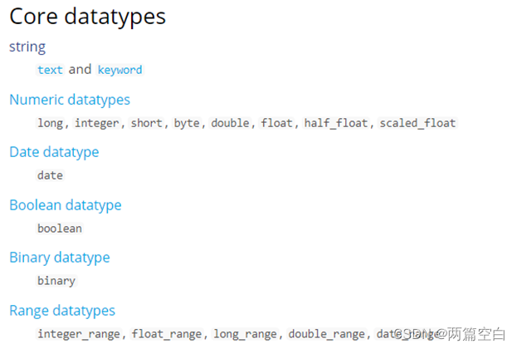Click the binary code term

click(56, 281)
